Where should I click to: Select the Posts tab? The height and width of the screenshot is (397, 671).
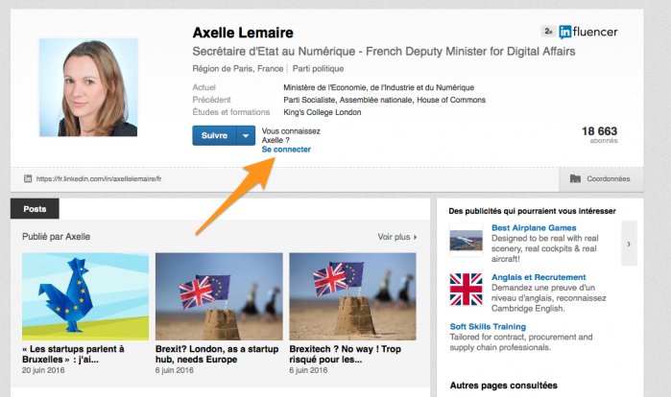[x=35, y=209]
